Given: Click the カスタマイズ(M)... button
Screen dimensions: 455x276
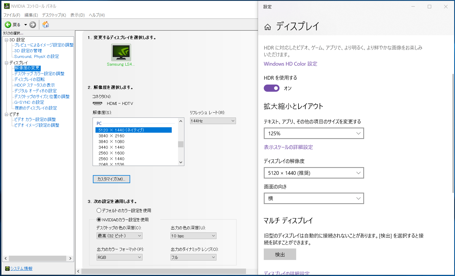Looking at the screenshot, I should pos(112,179).
